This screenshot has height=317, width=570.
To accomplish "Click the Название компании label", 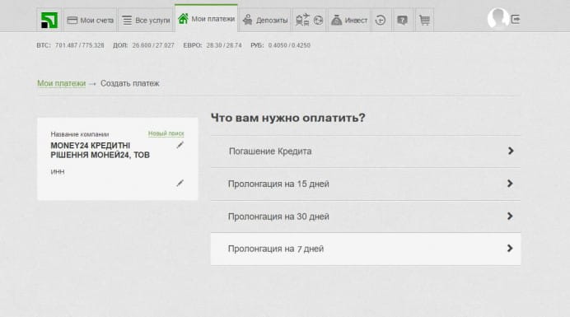I will (x=80, y=134).
